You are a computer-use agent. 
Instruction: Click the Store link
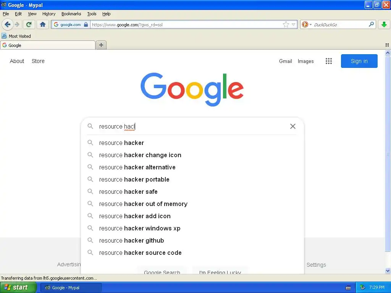(x=38, y=61)
